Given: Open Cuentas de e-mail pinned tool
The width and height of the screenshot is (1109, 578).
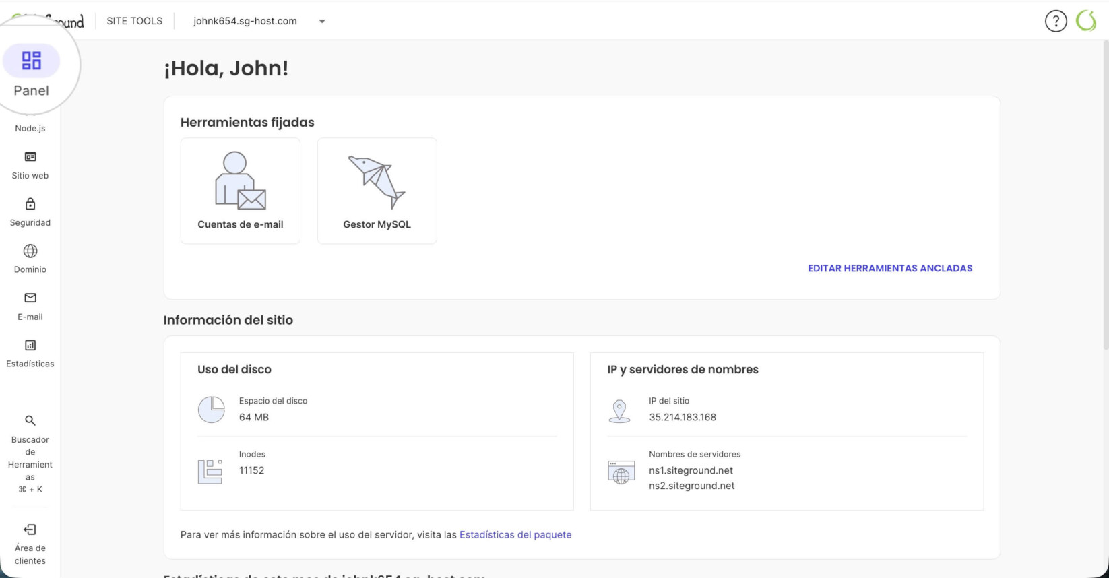Looking at the screenshot, I should coord(241,191).
